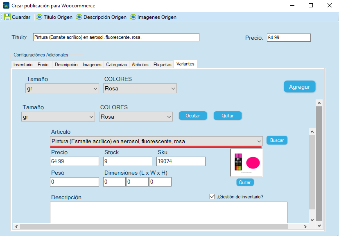Click inner vertical scrollbar up arrow
This screenshot has height=236, width=339.
pyautogui.click(x=312, y=132)
